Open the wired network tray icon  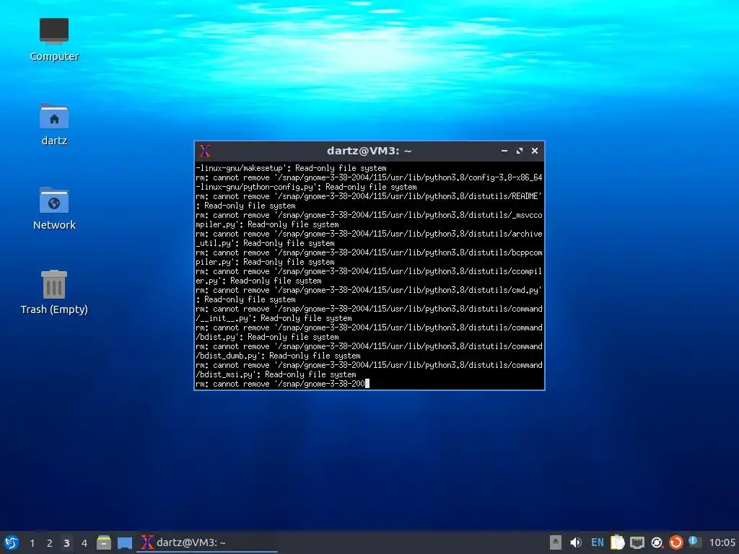click(637, 542)
